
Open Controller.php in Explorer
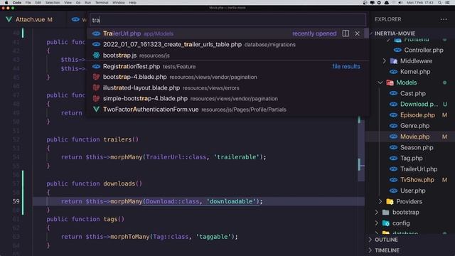(x=424, y=50)
